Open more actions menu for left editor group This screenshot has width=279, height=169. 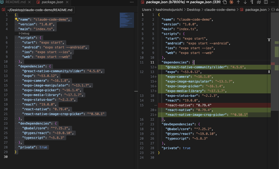pyautogui.click(x=131, y=2)
